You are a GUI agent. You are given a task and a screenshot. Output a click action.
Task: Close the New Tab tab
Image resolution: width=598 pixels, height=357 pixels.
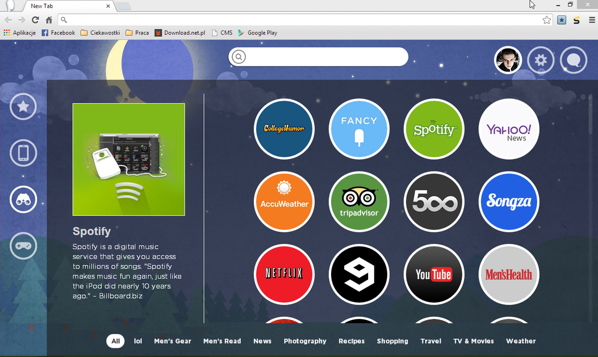point(108,6)
